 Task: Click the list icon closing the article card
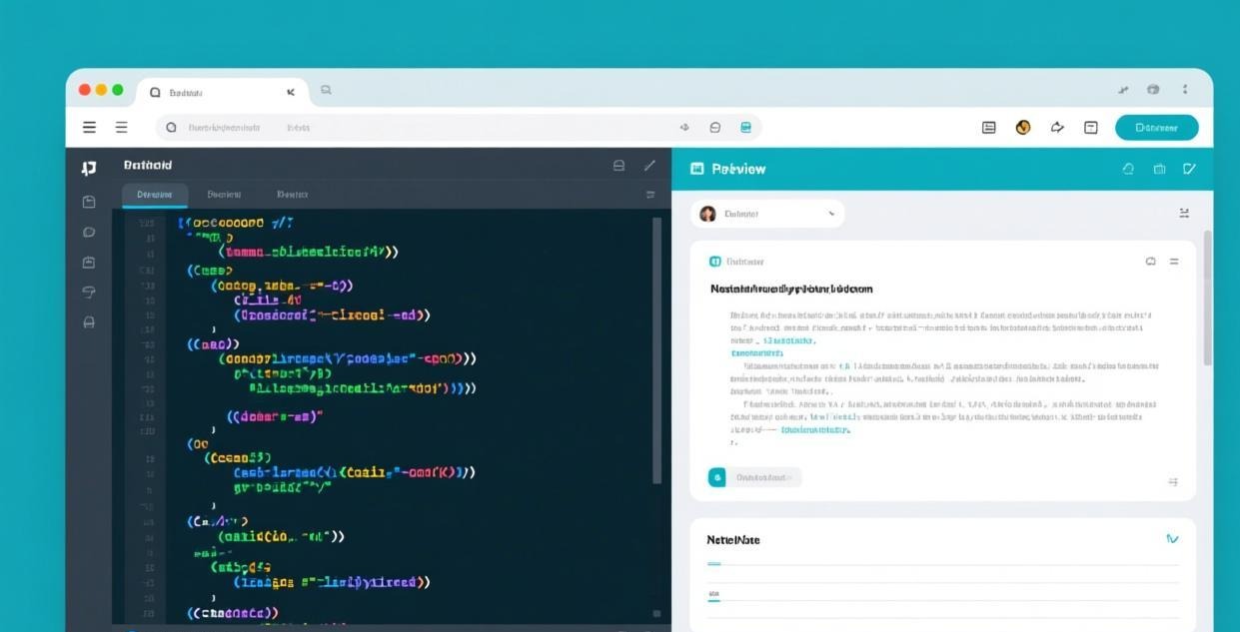[1173, 481]
